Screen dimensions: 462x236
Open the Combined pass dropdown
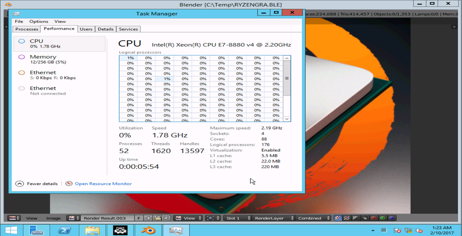pos(313,218)
